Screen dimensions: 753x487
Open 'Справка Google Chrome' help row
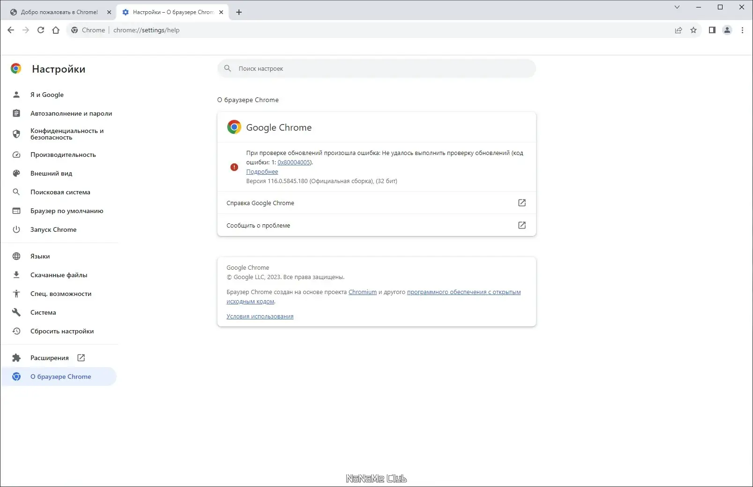pos(377,203)
